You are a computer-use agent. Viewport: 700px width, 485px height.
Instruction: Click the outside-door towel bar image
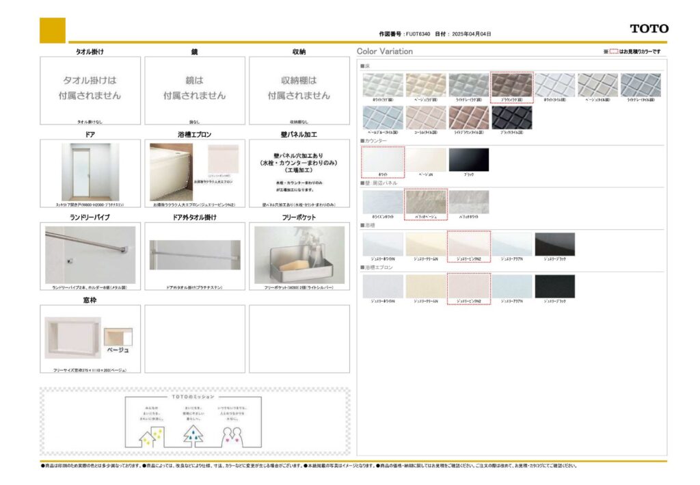(x=195, y=254)
